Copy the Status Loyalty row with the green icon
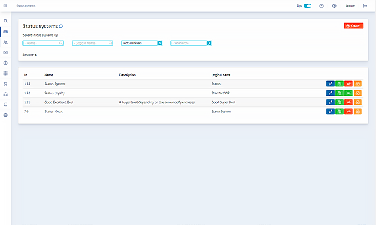Screen dimensions: 376x225 pyautogui.click(x=340, y=93)
